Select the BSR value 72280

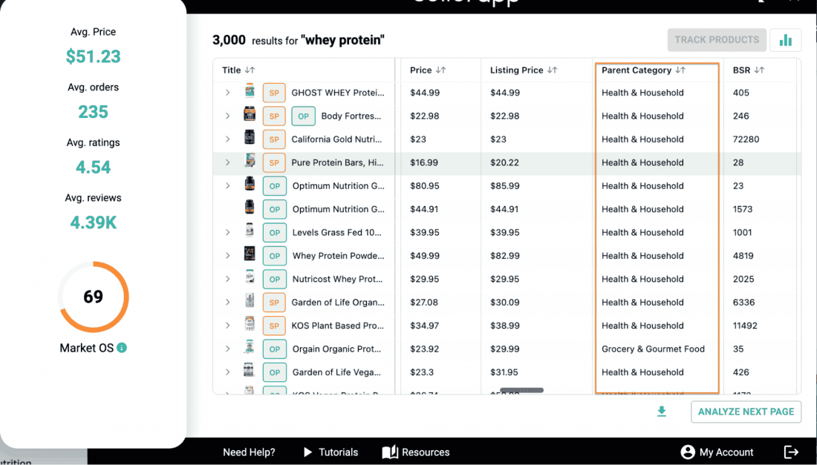(x=746, y=139)
